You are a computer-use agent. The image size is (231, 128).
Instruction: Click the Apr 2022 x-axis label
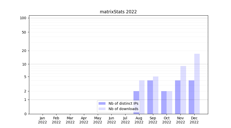pyautogui.click(x=84, y=120)
